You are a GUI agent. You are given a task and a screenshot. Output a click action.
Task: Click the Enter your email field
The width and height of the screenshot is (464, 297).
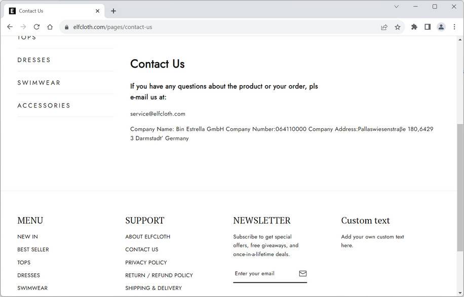tap(263, 273)
